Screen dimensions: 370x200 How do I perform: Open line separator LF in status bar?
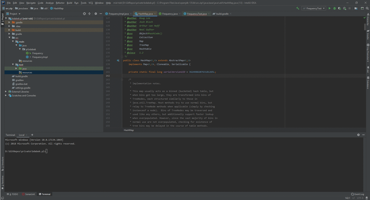click(354, 198)
